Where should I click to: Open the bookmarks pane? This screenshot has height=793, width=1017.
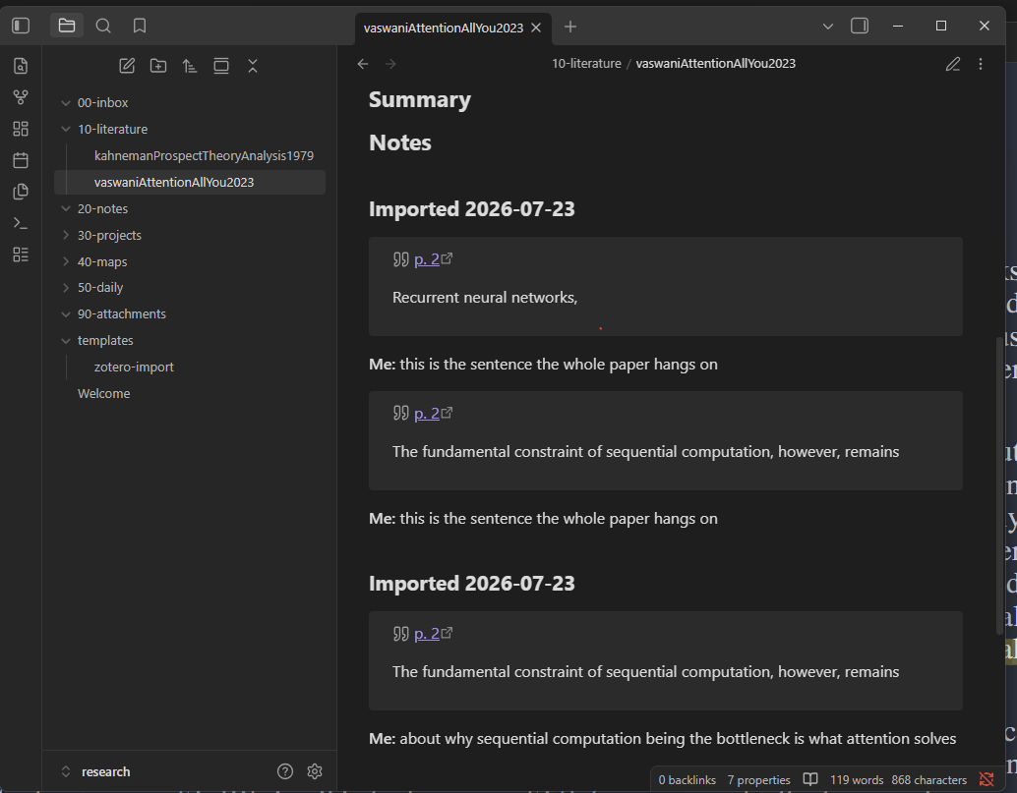pyautogui.click(x=140, y=26)
